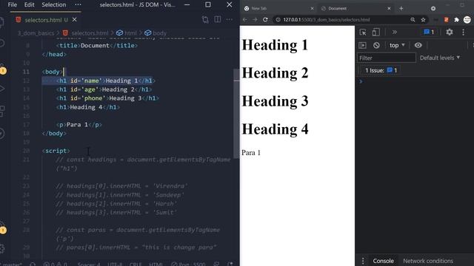
Task: Activate DevTools inspect element picker
Action: pos(363,33)
